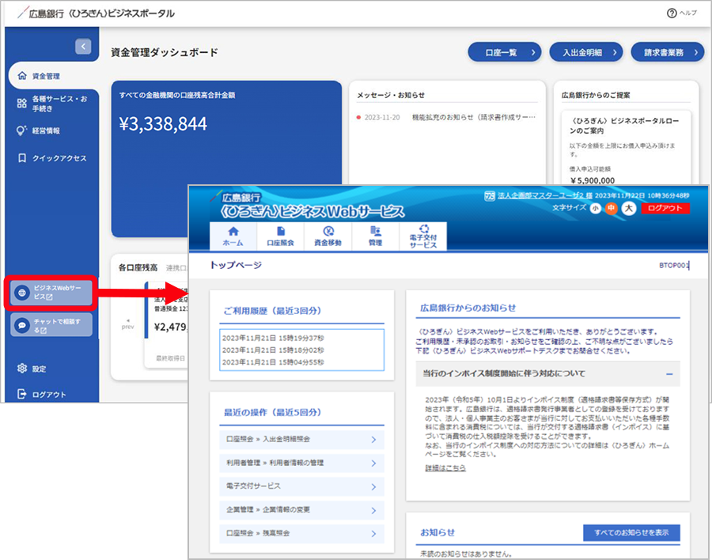Open クイックアクセス in sidebar

[51, 158]
